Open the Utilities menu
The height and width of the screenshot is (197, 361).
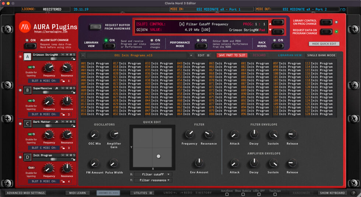(143, 193)
